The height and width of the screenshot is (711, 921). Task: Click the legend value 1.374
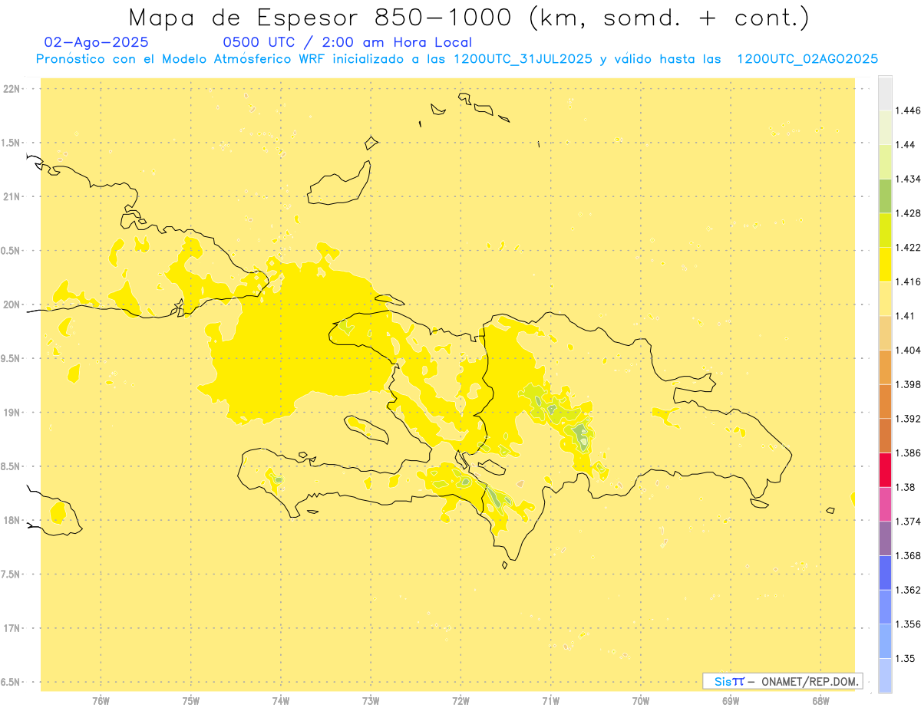(908, 521)
